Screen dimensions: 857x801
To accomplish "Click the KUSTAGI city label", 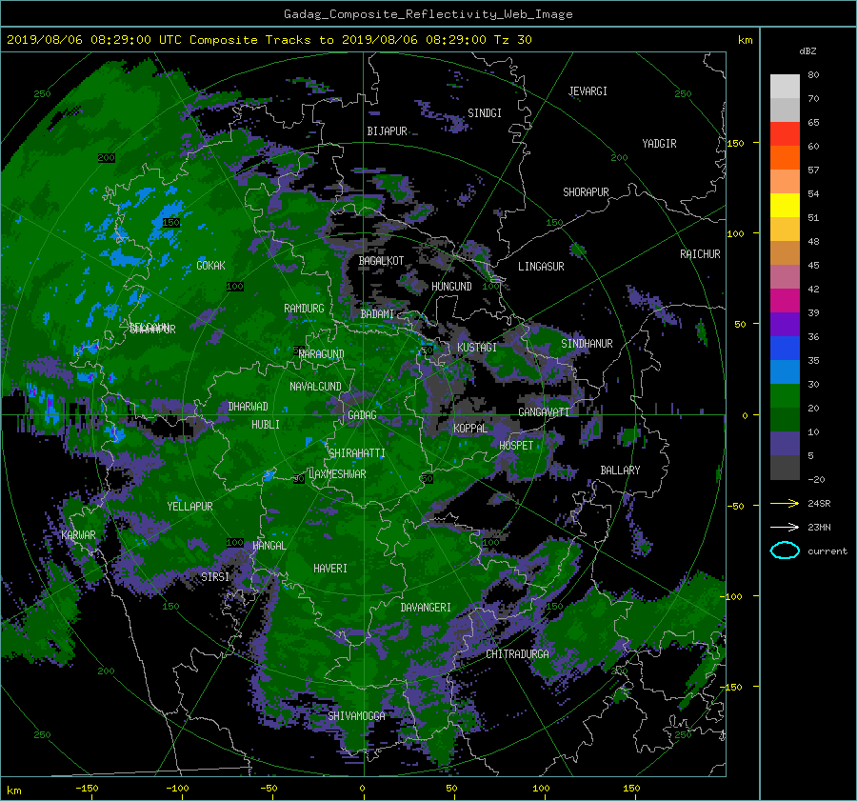I will click(x=477, y=348).
